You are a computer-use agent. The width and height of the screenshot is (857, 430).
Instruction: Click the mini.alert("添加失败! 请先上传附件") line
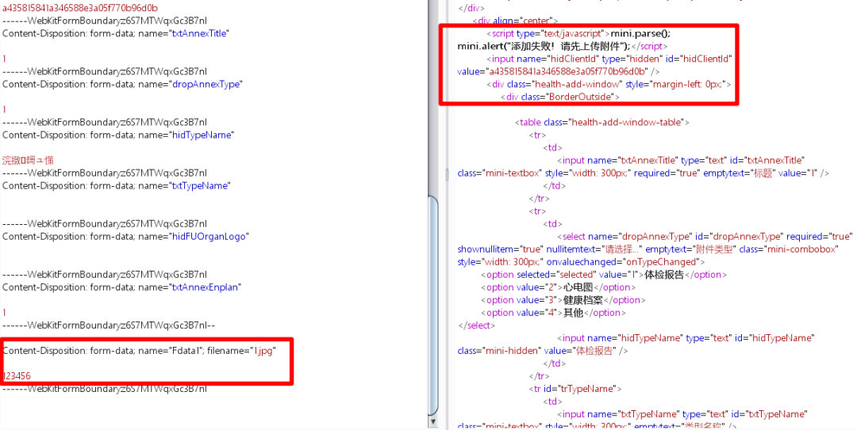[x=563, y=46]
